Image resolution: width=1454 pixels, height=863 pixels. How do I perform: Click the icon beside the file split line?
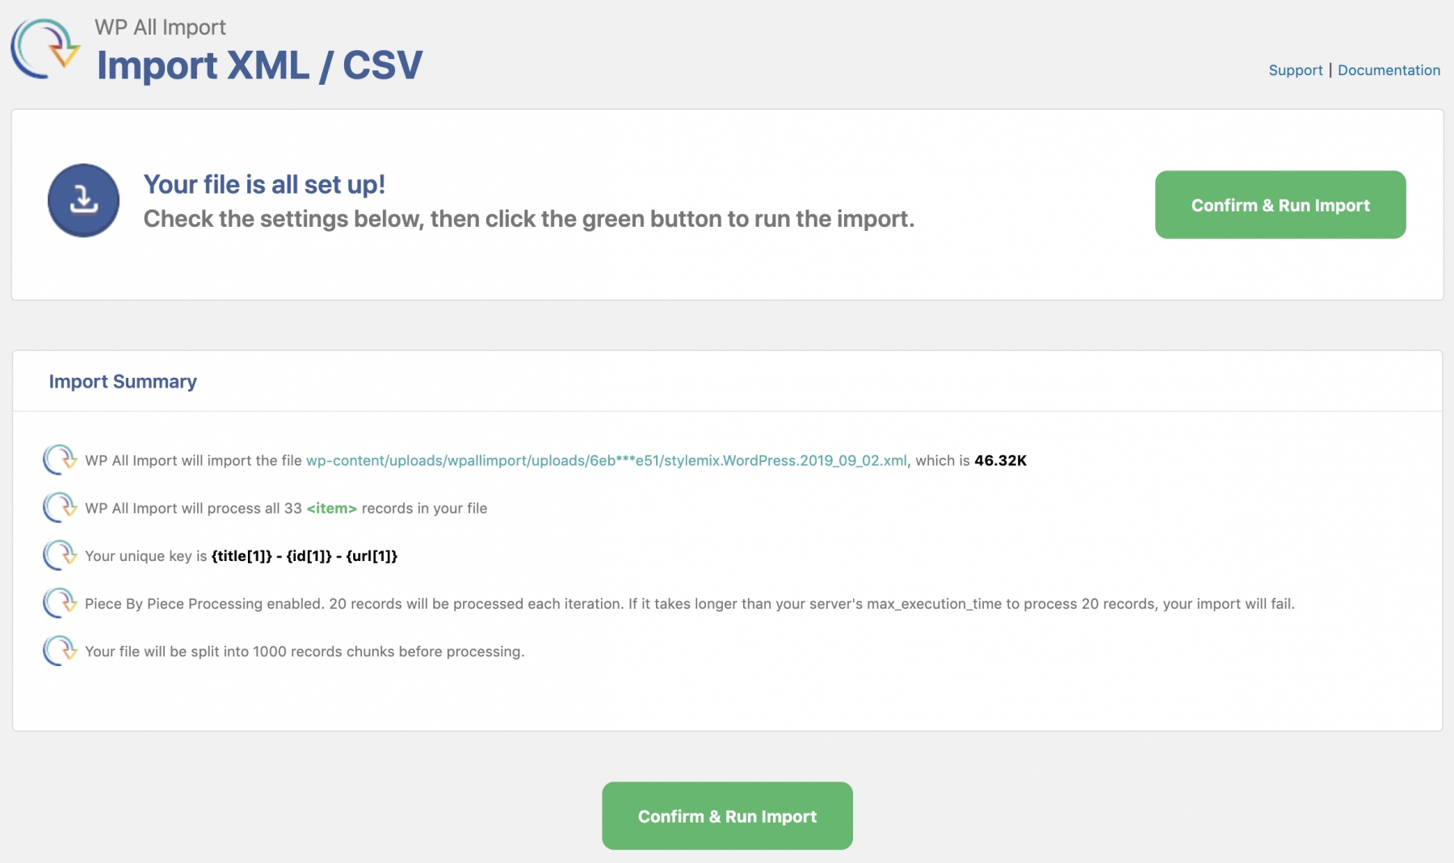[60, 651]
